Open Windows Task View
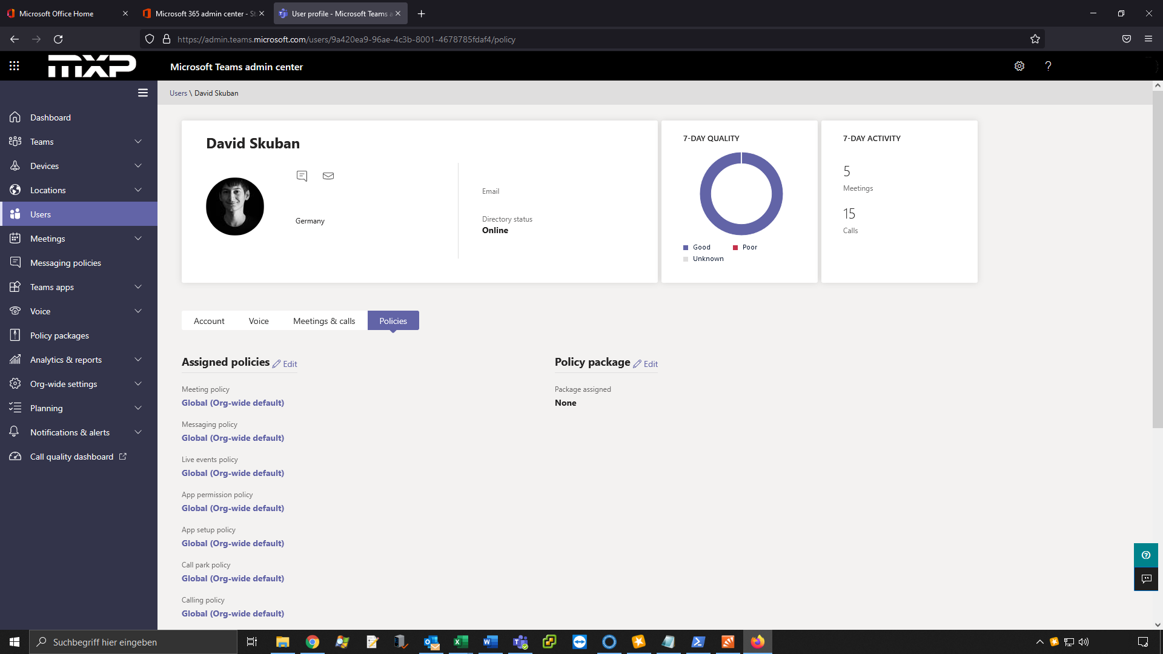The width and height of the screenshot is (1163, 654). (252, 642)
